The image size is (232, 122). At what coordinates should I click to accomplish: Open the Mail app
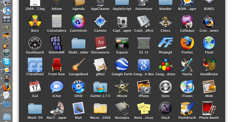[x=78, y=108]
